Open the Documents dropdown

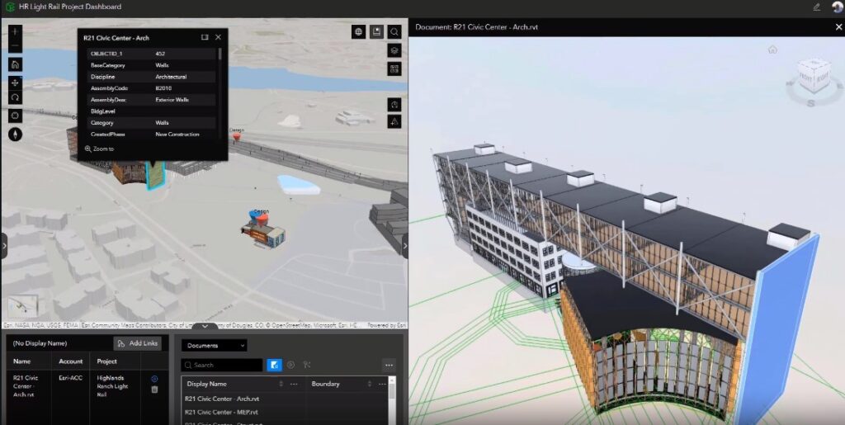click(x=214, y=345)
